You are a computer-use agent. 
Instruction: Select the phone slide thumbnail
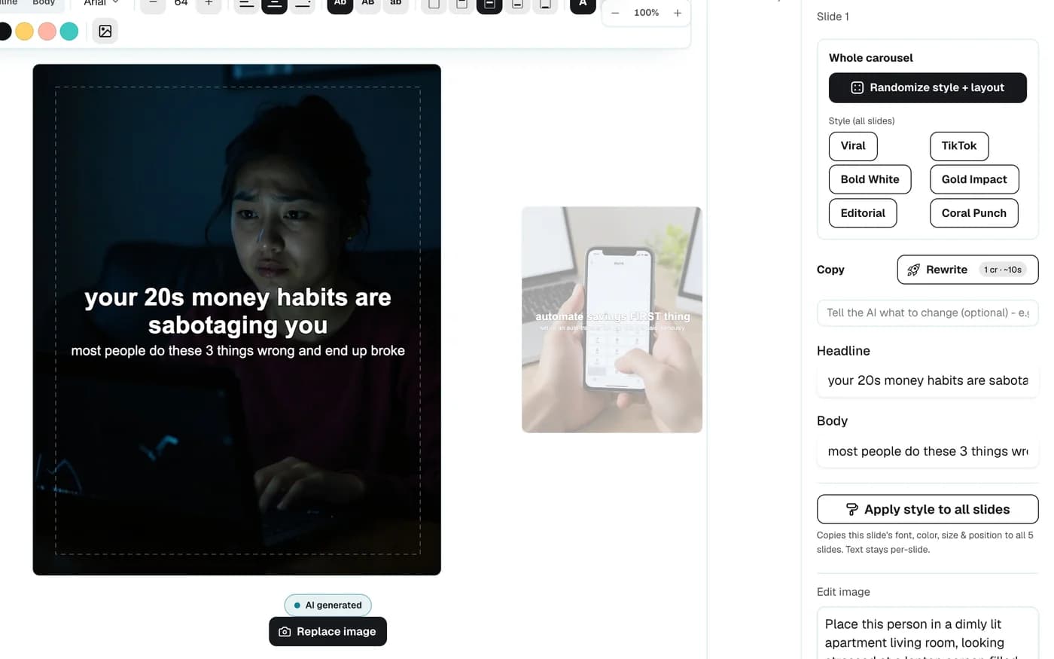point(612,319)
